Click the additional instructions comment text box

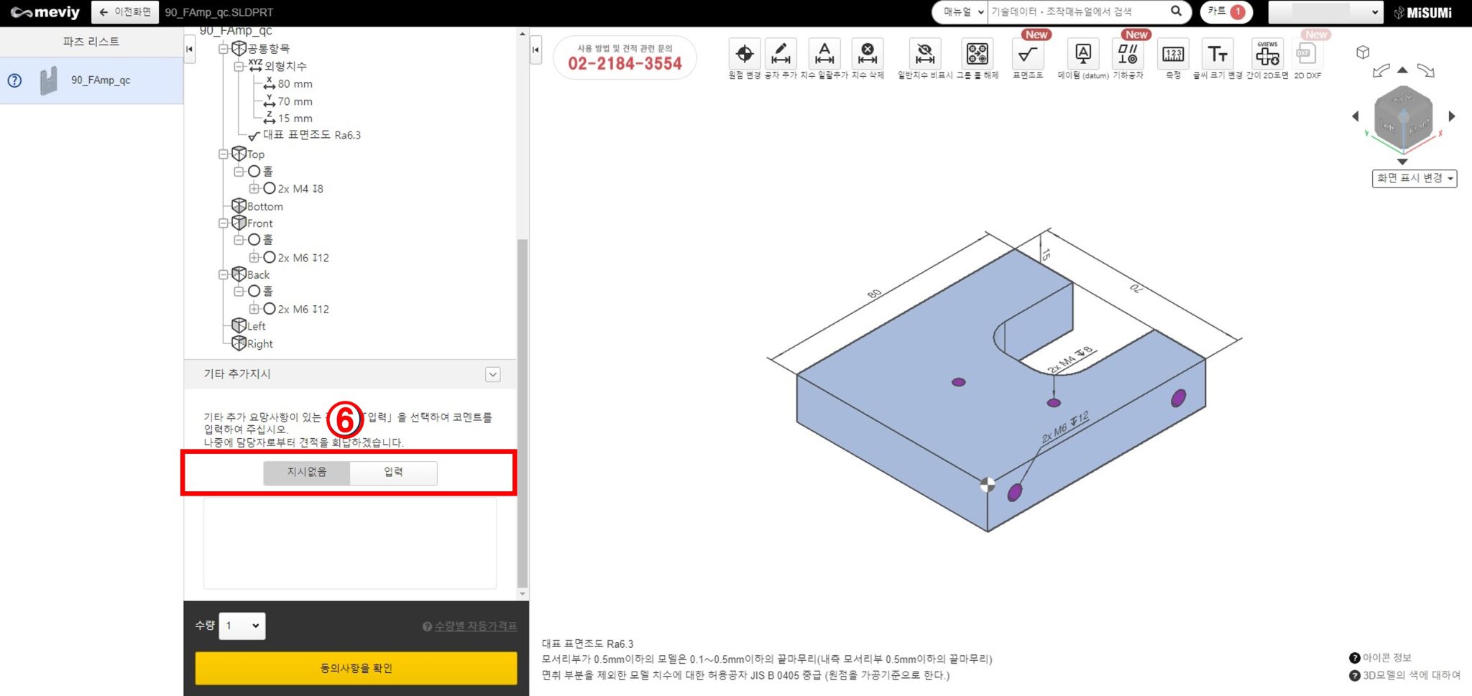pos(350,544)
